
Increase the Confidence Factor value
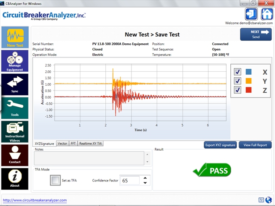pos(145,178)
